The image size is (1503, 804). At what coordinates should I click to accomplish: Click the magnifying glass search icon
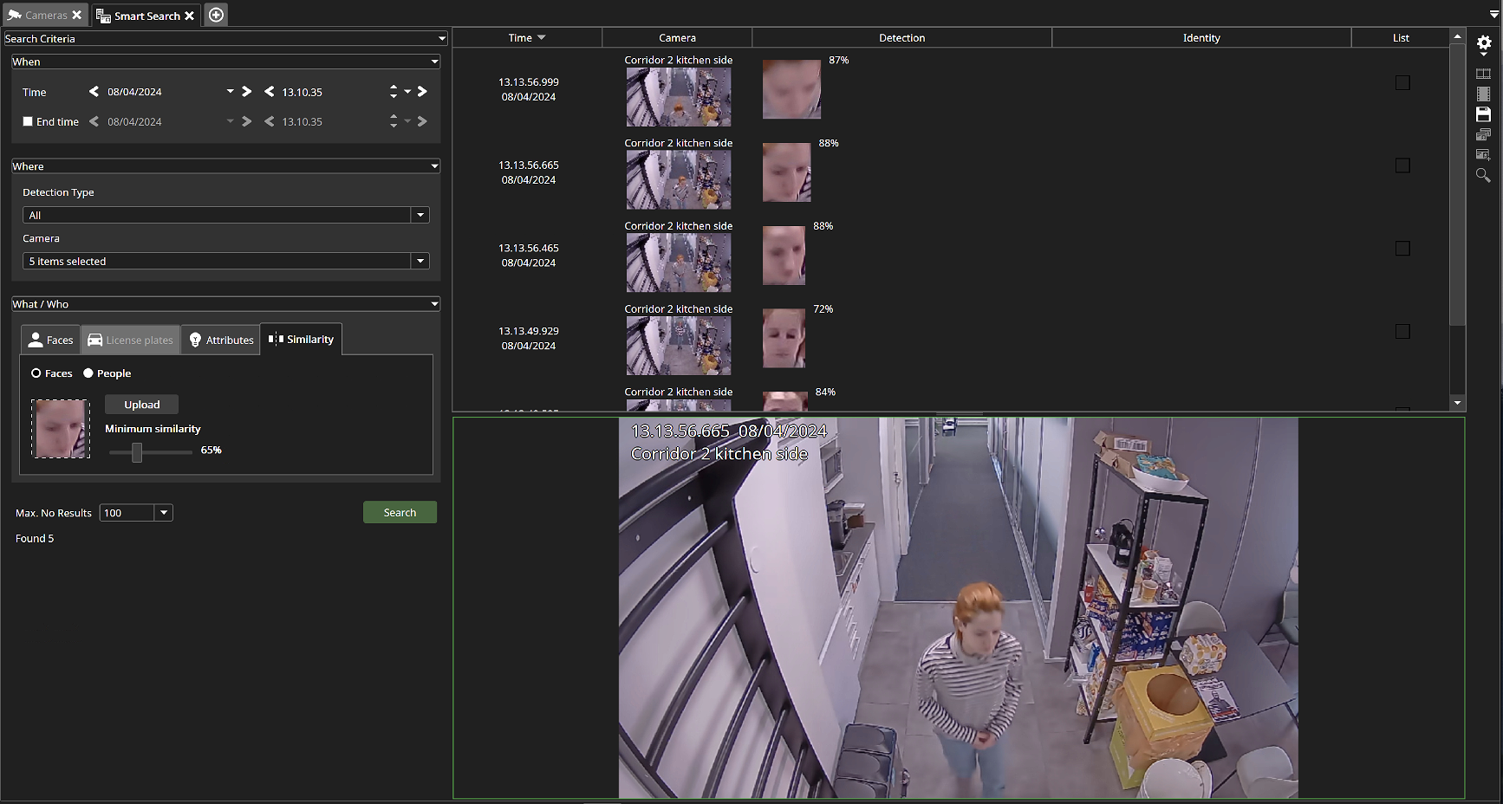1483,175
